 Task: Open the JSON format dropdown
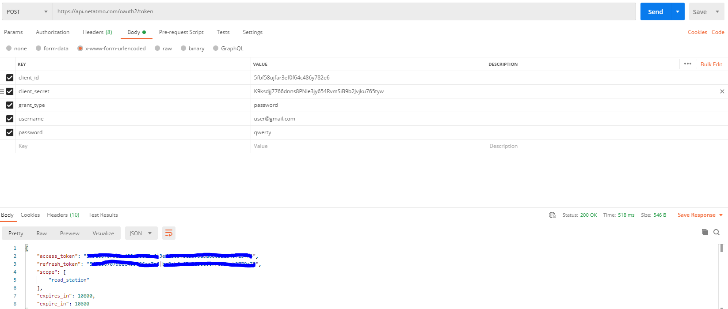click(140, 233)
